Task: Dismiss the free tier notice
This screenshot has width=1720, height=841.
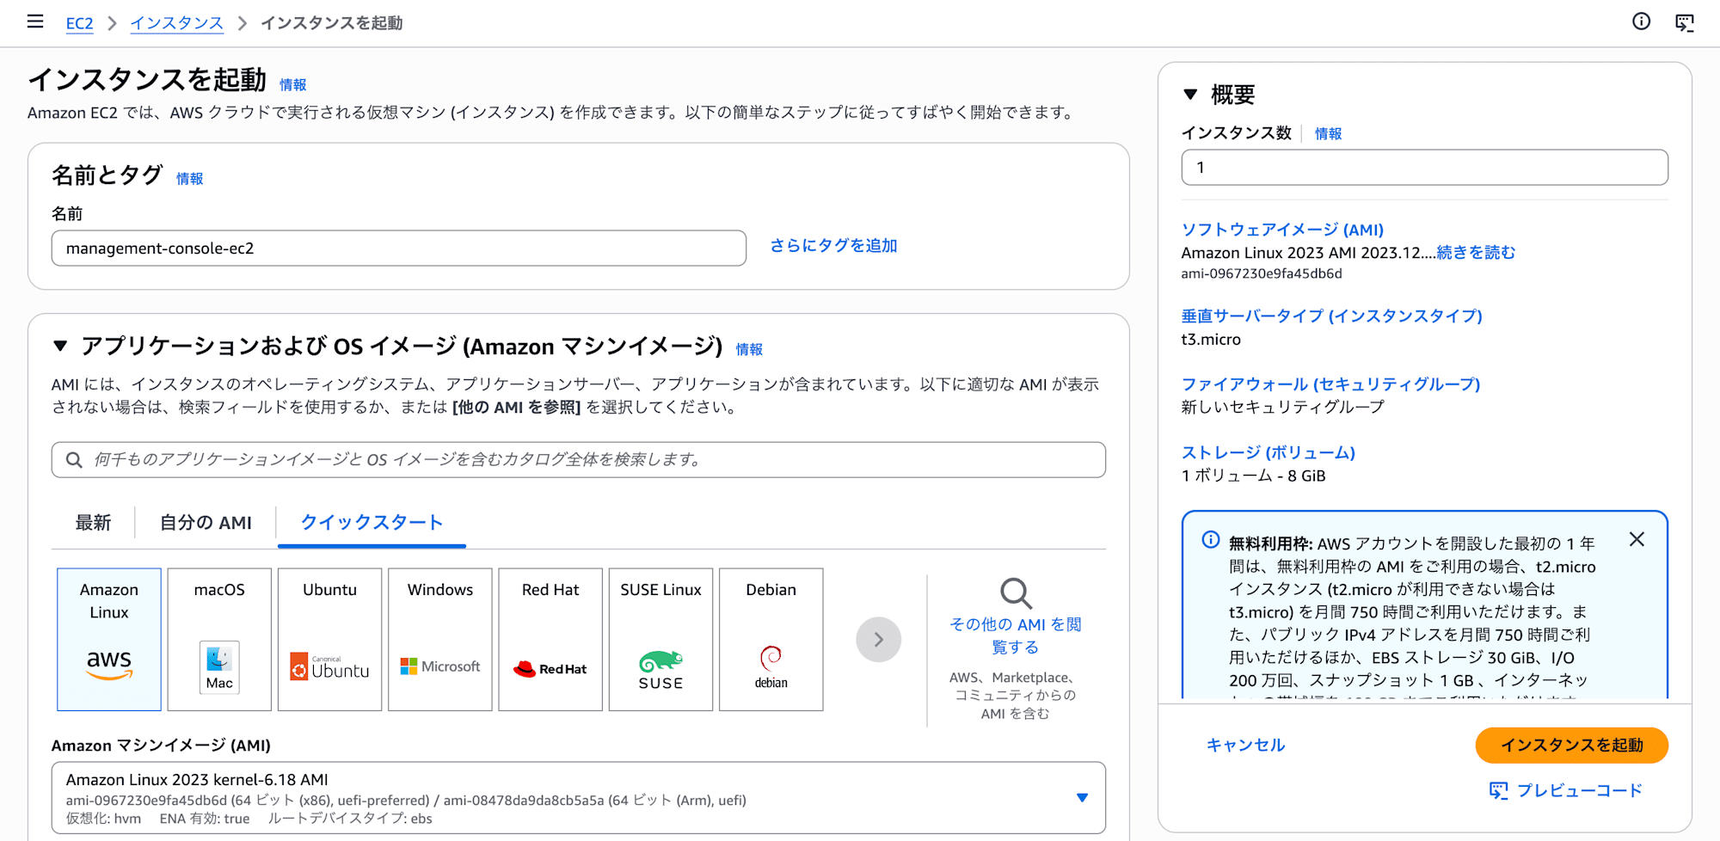Action: coord(1637,539)
